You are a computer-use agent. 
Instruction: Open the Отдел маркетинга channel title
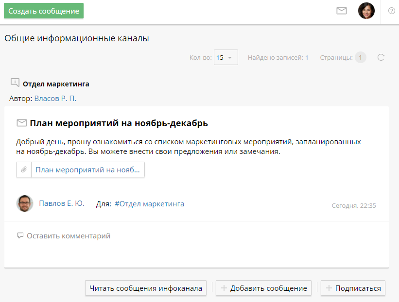[56, 84]
